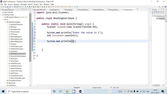
Task: Toggle Hide Fields in the Outline toolbar
Action: coord(157,12)
